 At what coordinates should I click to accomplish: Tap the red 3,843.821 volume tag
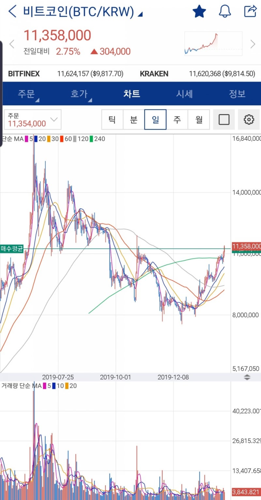[246, 492]
